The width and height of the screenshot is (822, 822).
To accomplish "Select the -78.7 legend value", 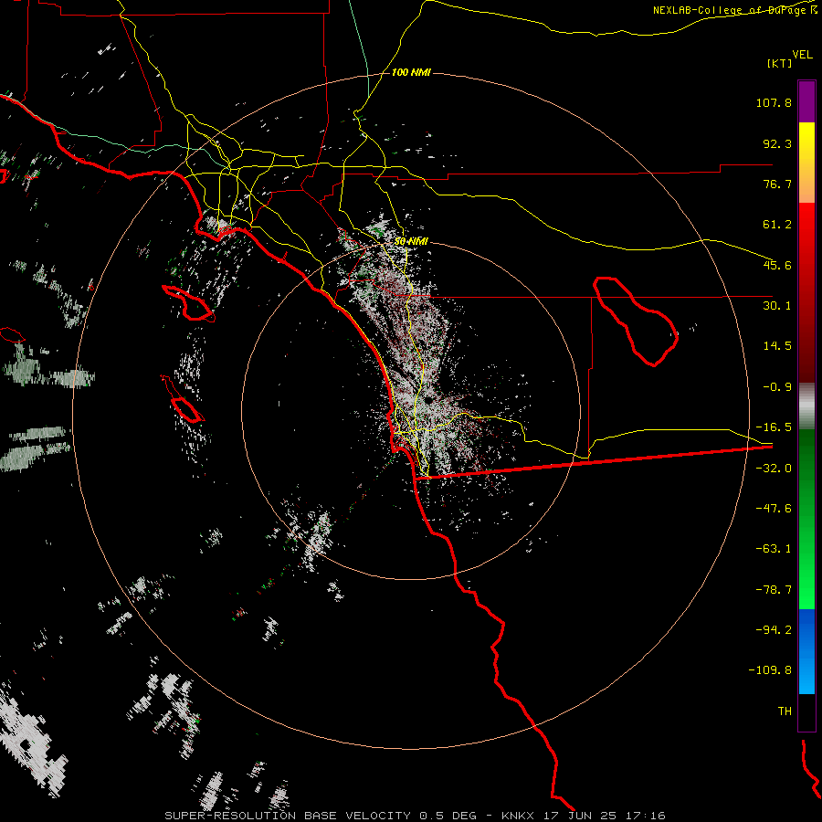I will click(x=774, y=590).
